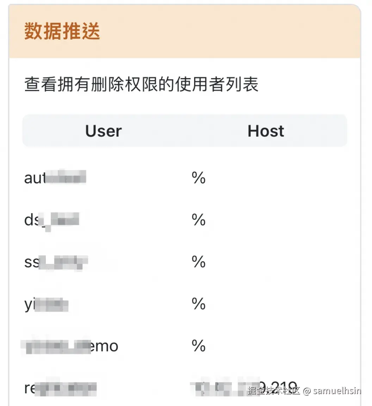Click the @samuelhsin author watermark
372x406 pixels.
[x=331, y=390]
